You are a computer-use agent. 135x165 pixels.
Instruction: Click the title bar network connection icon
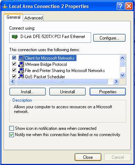tap(5, 6)
